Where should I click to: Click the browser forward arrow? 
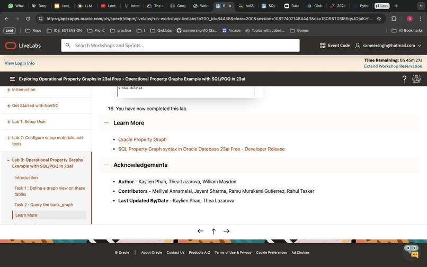point(17,19)
